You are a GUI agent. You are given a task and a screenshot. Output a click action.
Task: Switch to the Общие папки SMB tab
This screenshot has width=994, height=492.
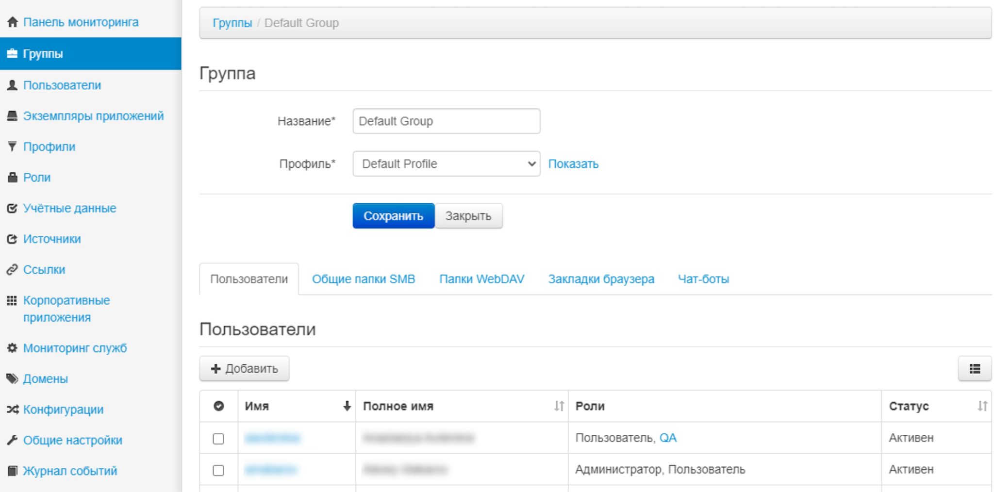pyautogui.click(x=364, y=279)
